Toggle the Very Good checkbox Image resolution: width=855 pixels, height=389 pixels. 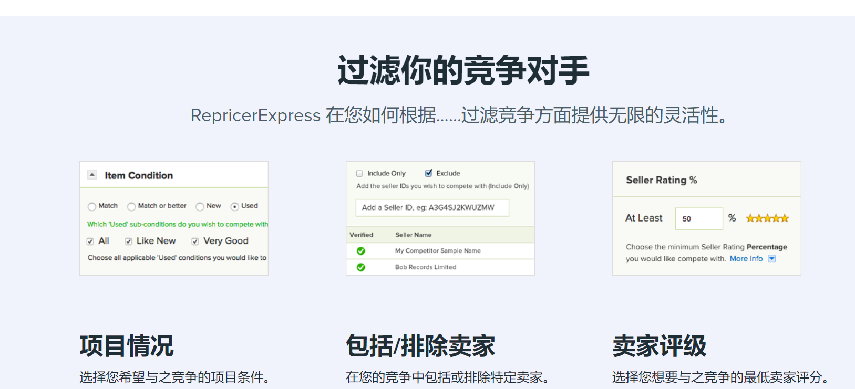click(195, 241)
